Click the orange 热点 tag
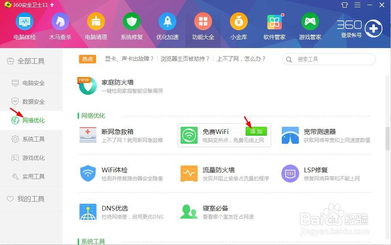The height and width of the screenshot is (245, 391). (88, 59)
